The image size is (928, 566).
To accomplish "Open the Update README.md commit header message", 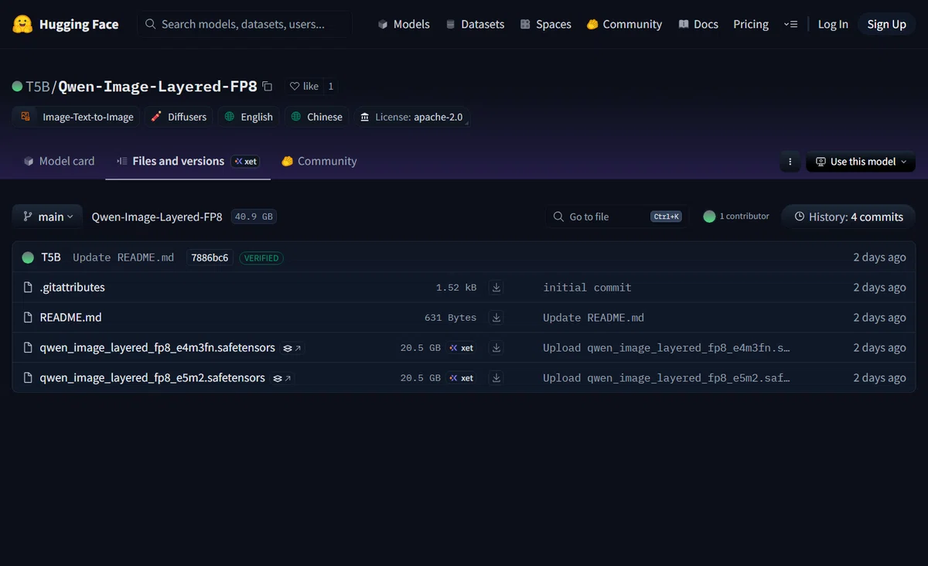I will click(124, 257).
